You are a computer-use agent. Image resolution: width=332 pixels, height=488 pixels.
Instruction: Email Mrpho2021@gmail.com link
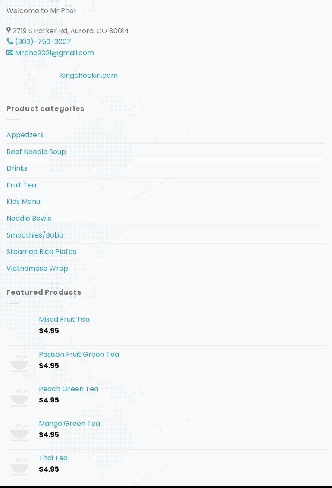click(54, 53)
